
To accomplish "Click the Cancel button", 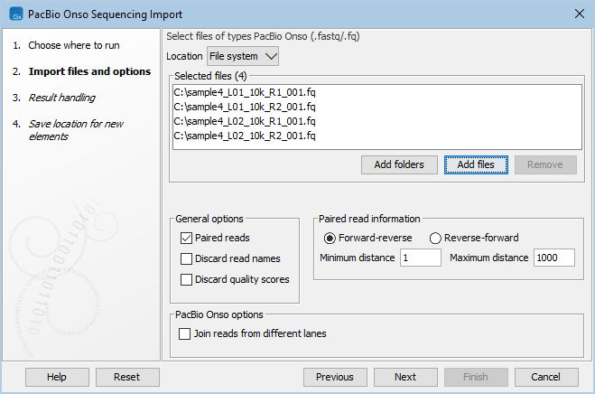I will click(x=546, y=377).
